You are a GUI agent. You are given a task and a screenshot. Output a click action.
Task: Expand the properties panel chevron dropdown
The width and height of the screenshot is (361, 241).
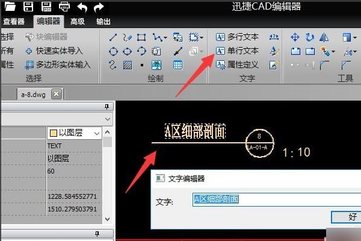[x=107, y=119]
